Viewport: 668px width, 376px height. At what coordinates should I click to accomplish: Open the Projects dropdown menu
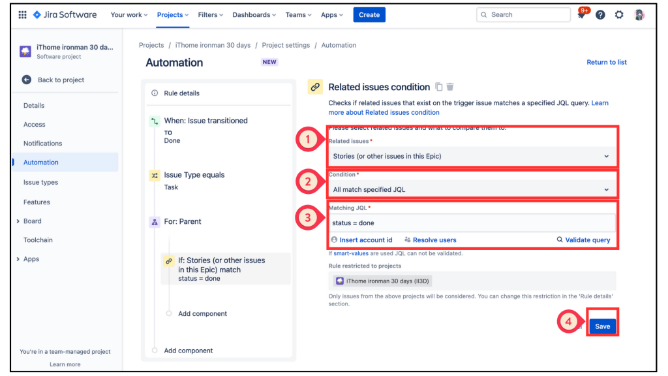[172, 15]
